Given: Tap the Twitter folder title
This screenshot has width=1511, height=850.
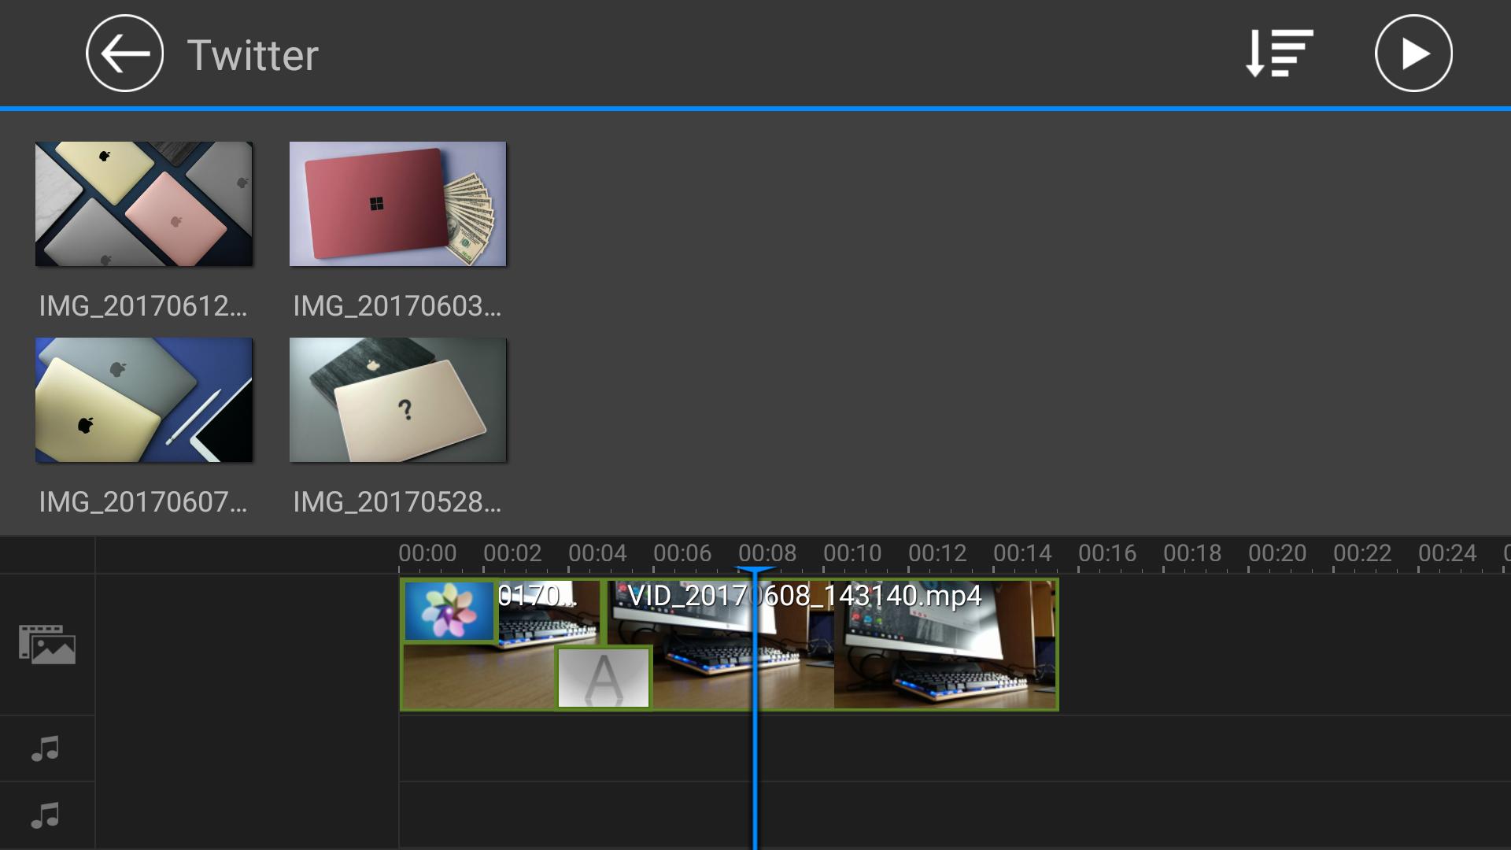Looking at the screenshot, I should coord(253,55).
